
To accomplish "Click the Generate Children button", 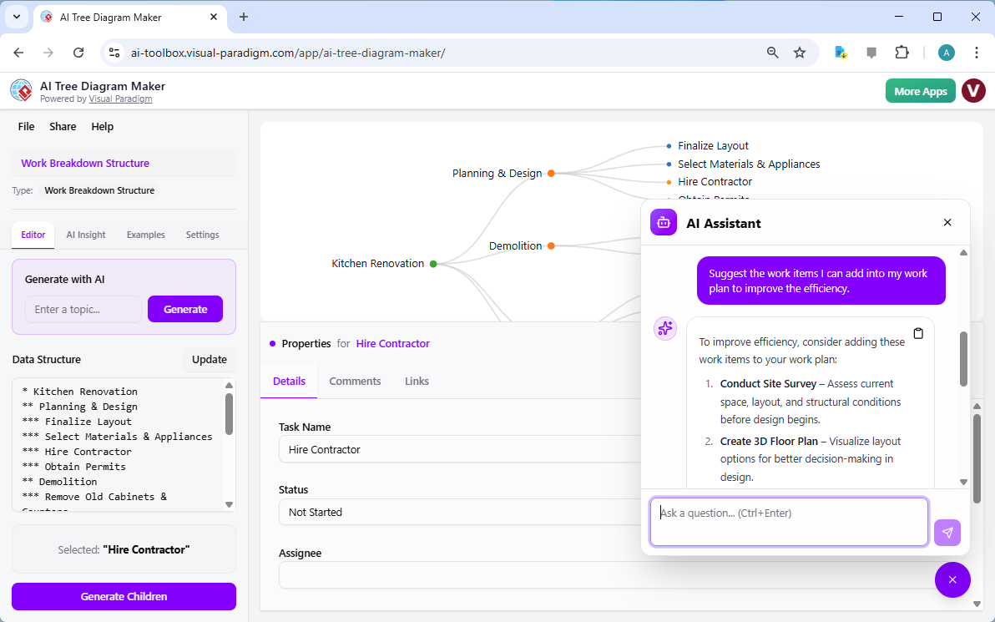I will (124, 596).
